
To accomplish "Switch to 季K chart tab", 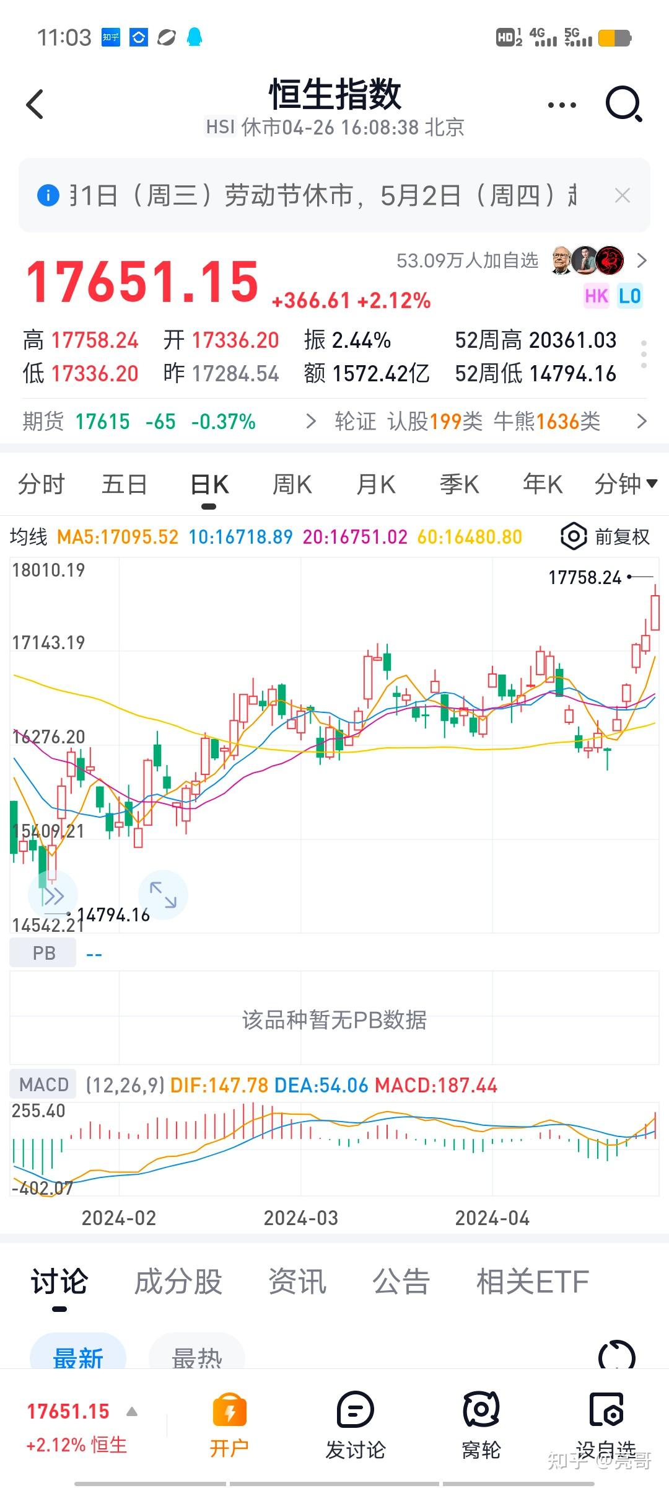I will tap(460, 484).
